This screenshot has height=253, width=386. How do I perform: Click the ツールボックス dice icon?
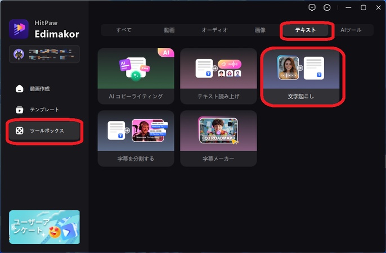click(20, 130)
